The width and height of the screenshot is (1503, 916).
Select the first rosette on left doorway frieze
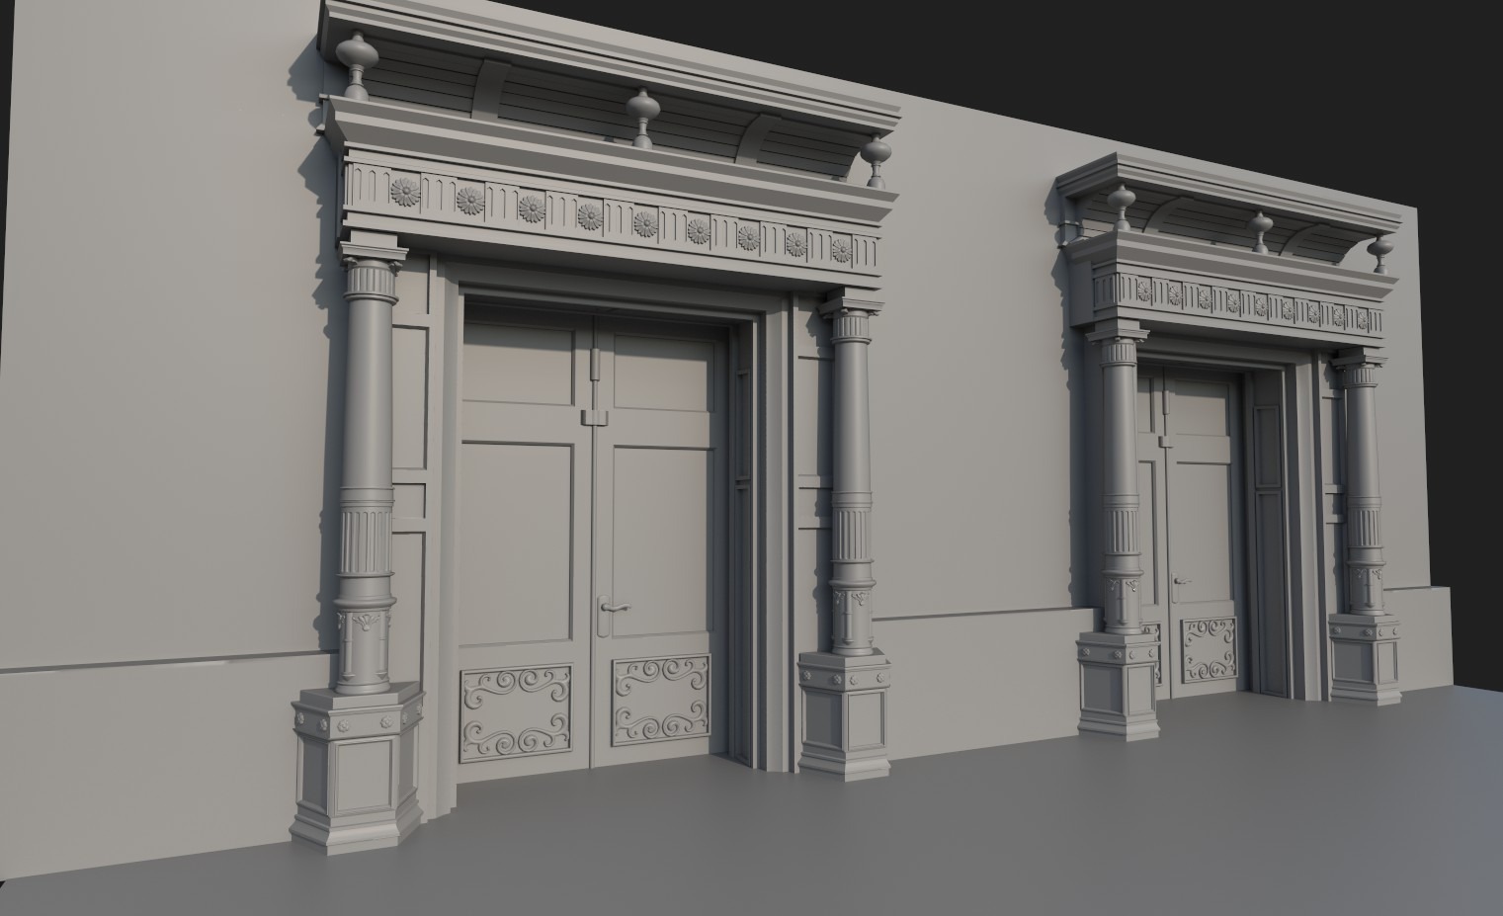(404, 192)
